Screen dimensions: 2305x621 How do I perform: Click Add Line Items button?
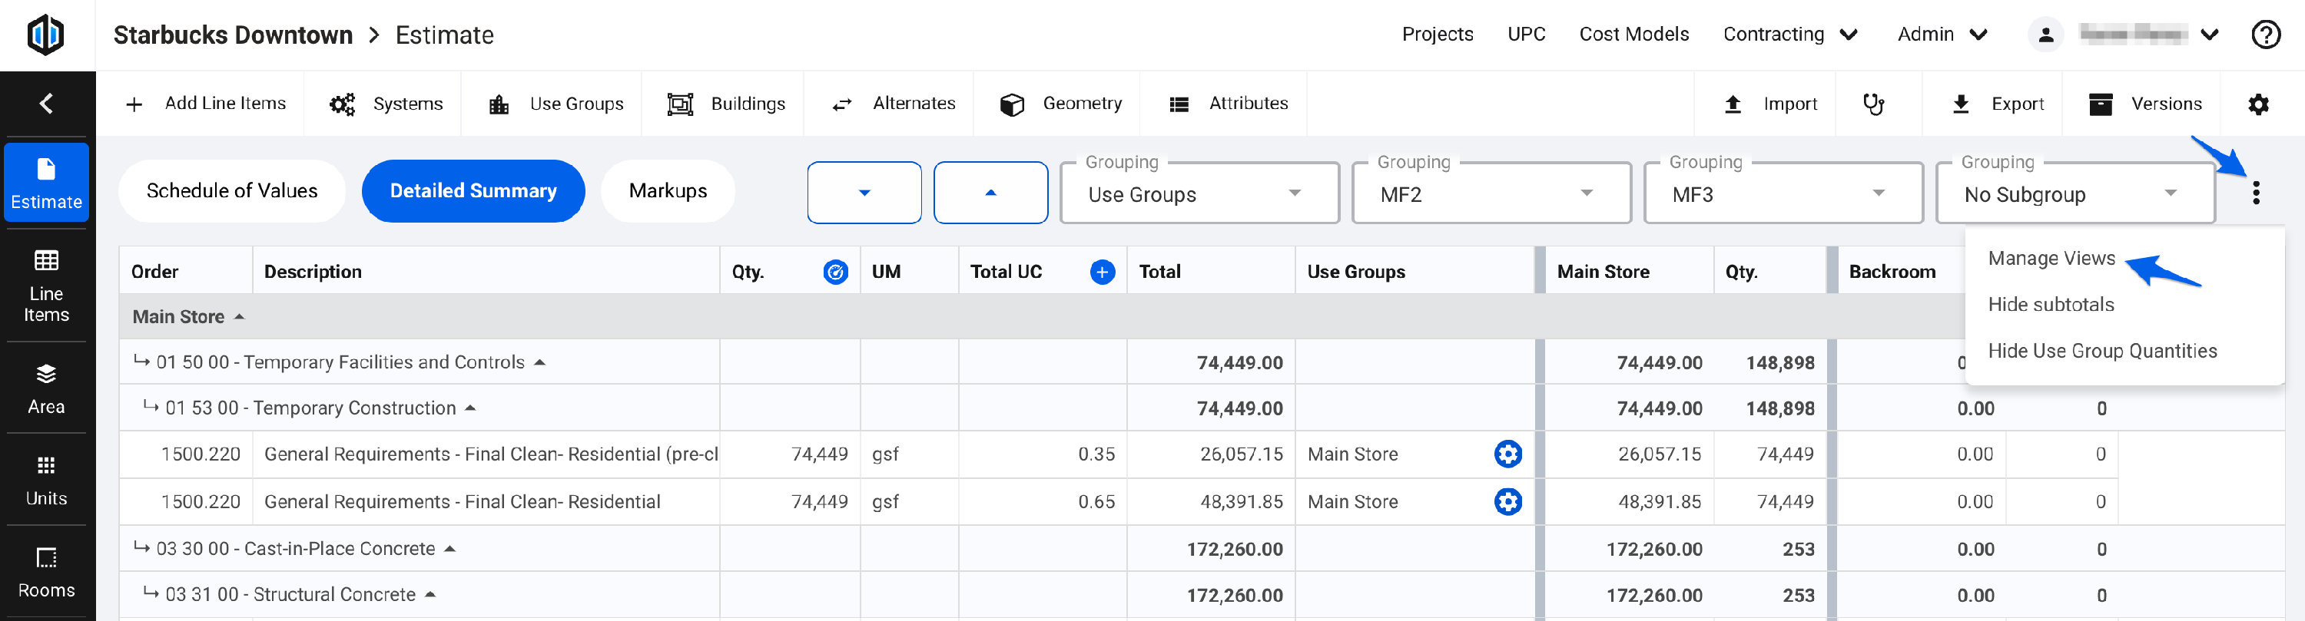pyautogui.click(x=207, y=104)
